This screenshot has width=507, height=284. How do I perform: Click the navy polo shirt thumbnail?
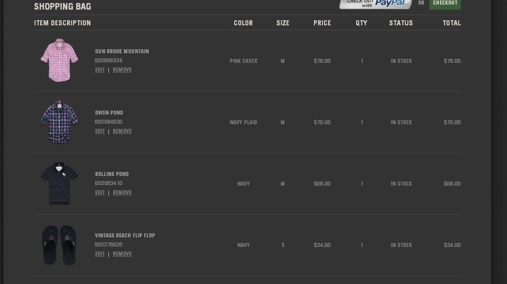(59, 183)
